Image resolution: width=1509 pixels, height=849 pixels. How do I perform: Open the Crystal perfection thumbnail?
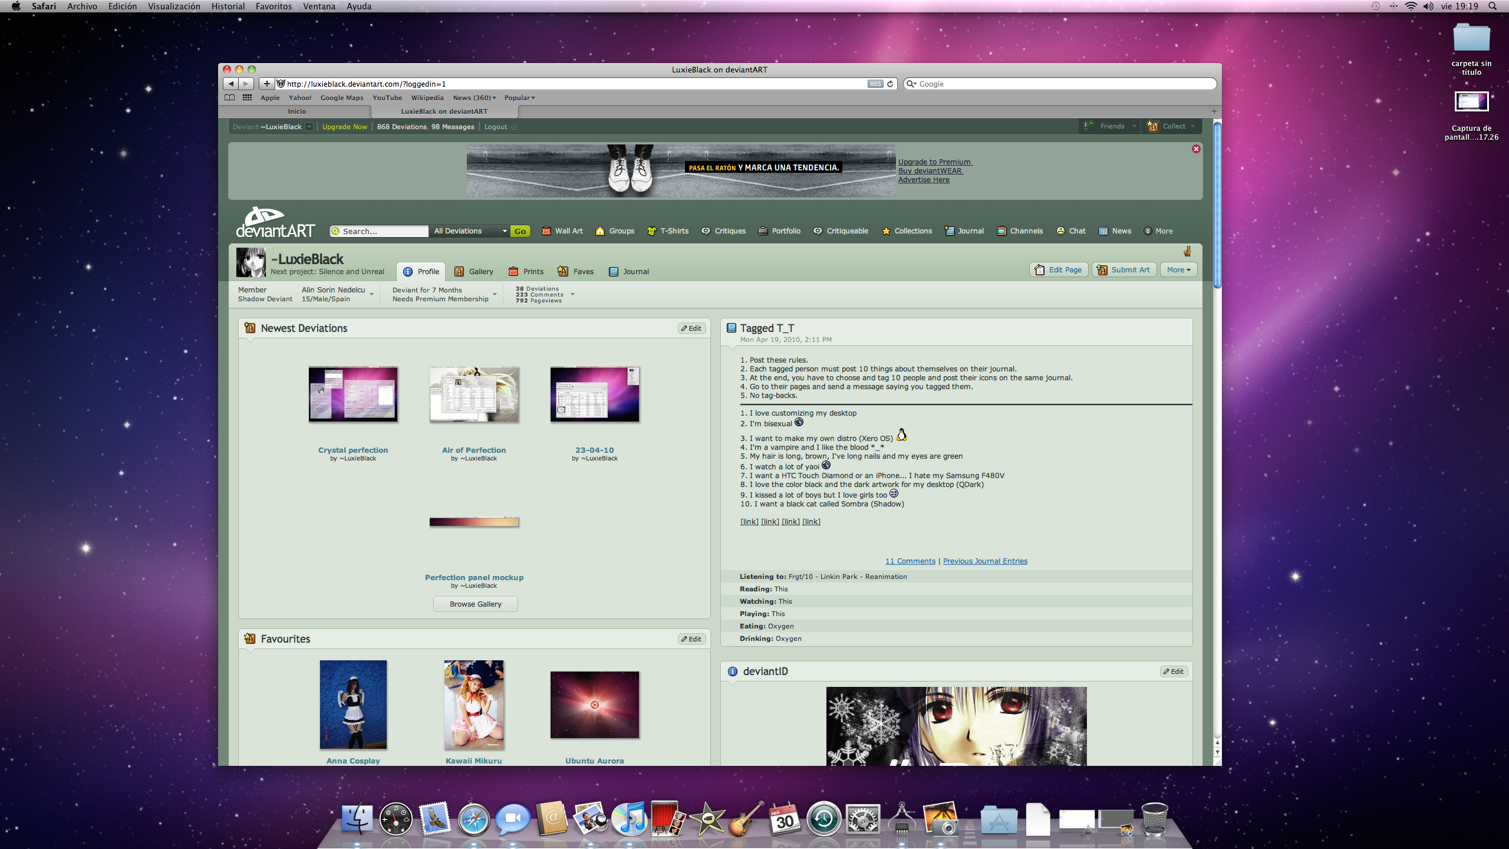point(353,394)
